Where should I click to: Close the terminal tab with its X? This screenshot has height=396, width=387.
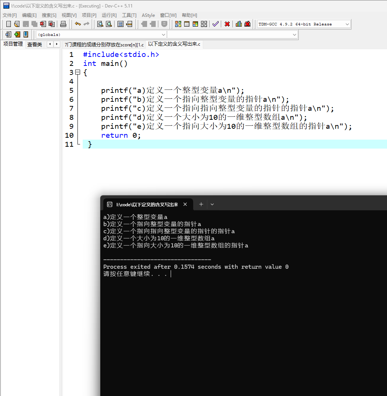click(x=185, y=204)
